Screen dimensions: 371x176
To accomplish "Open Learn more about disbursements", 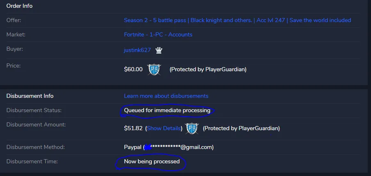I will 166,96.
